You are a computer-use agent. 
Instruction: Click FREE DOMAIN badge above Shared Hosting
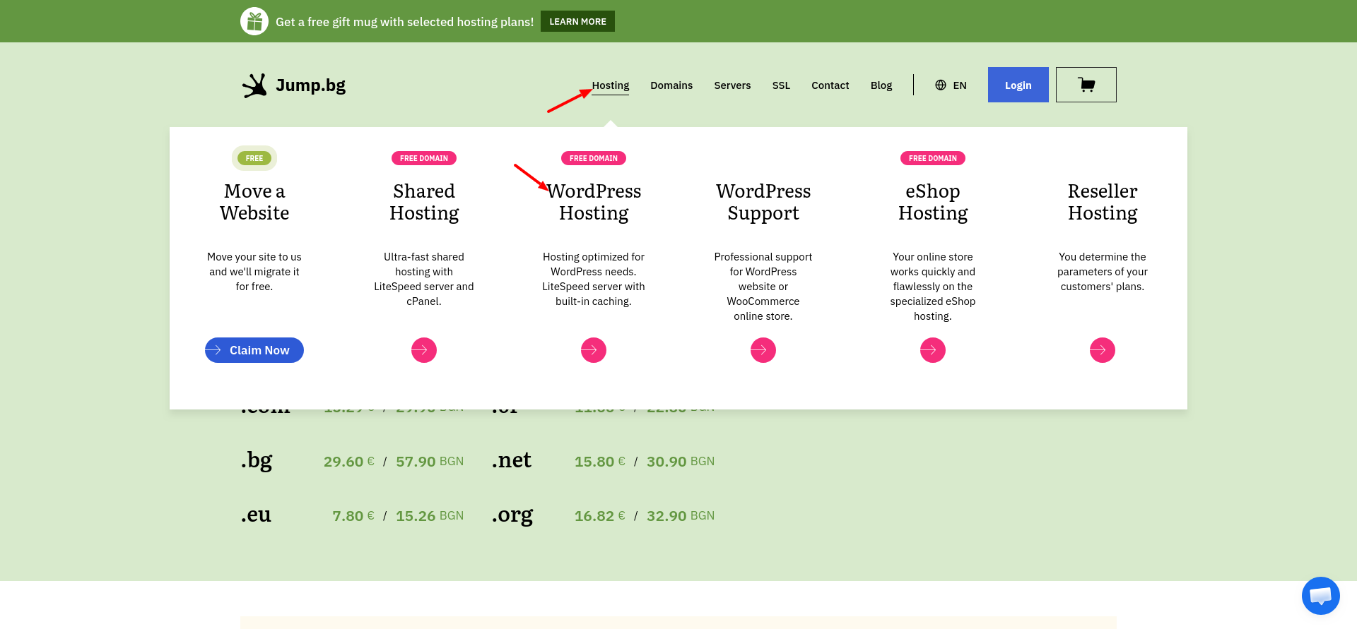424,158
